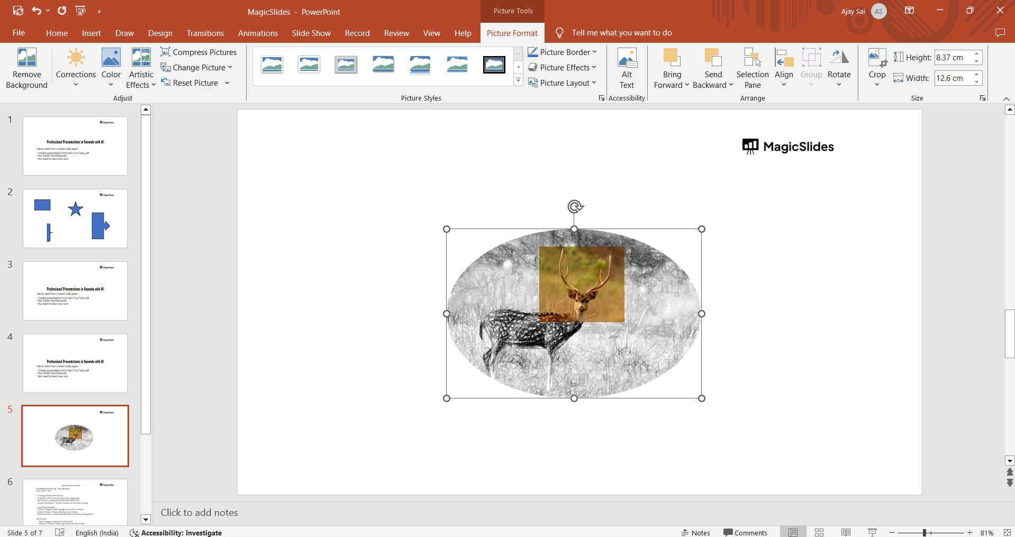Select the black double-frame picture style
This screenshot has width=1015, height=537.
click(x=494, y=65)
